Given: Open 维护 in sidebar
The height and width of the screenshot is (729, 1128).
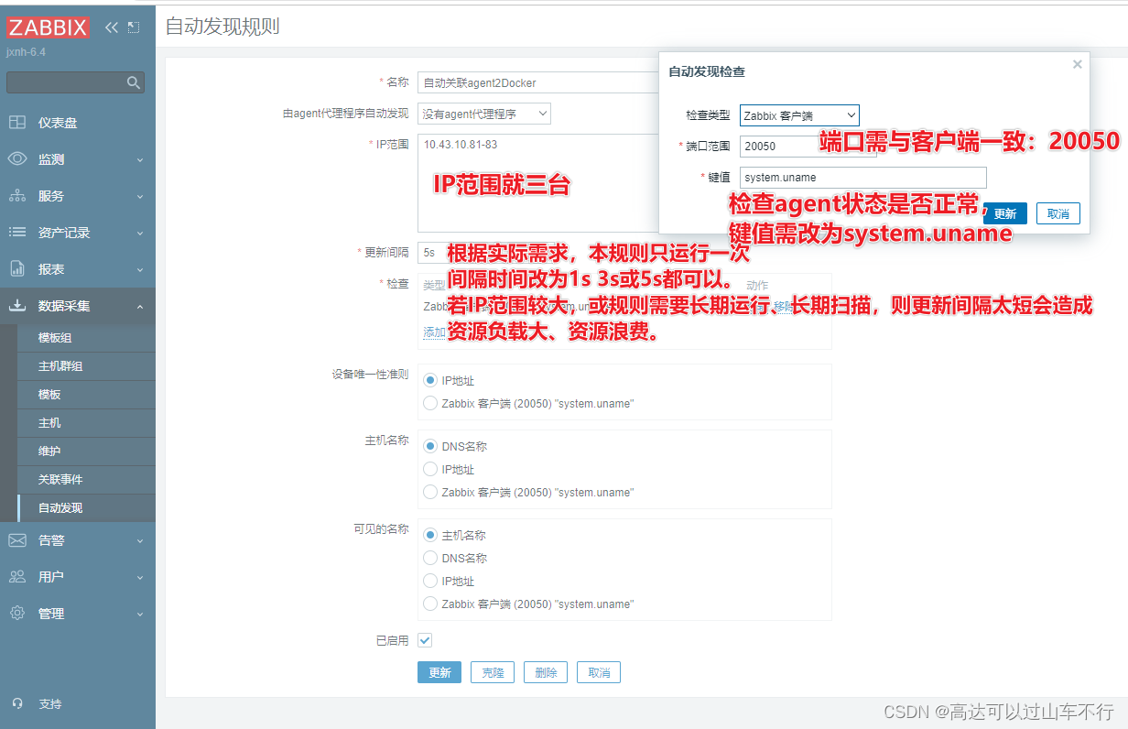Looking at the screenshot, I should (86, 452).
